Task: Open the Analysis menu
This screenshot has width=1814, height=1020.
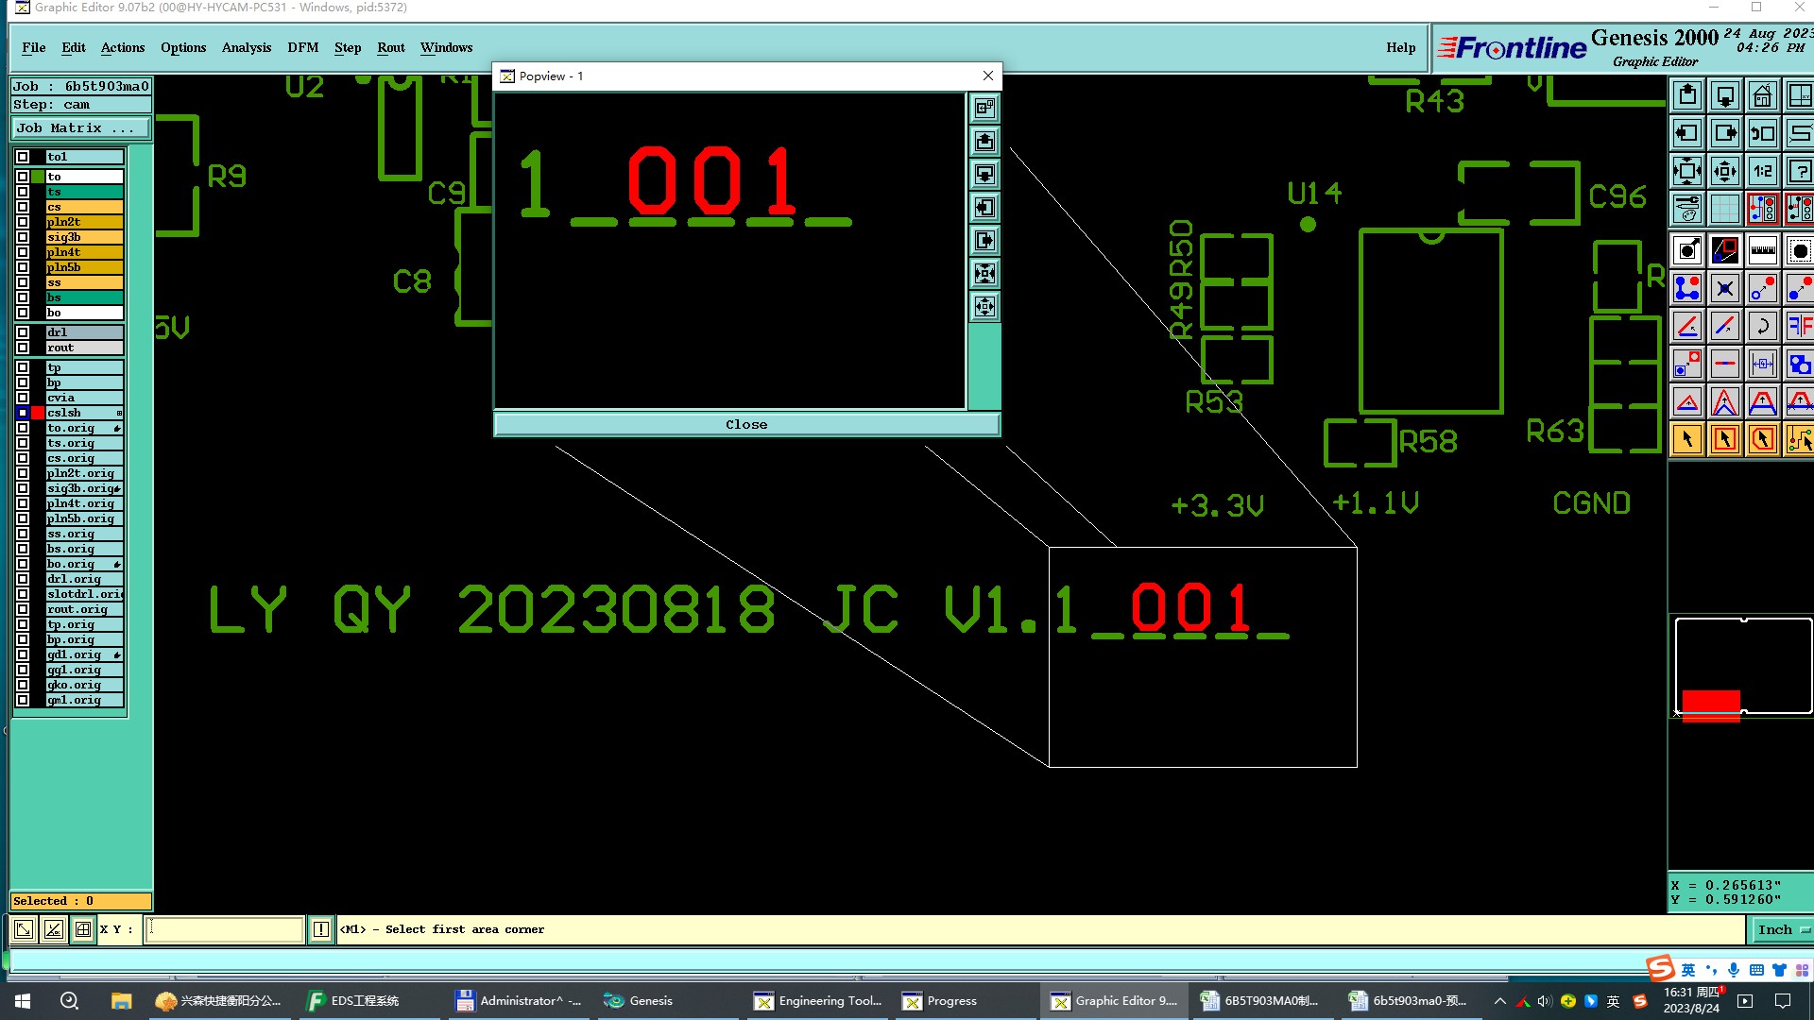Action: coord(246,48)
